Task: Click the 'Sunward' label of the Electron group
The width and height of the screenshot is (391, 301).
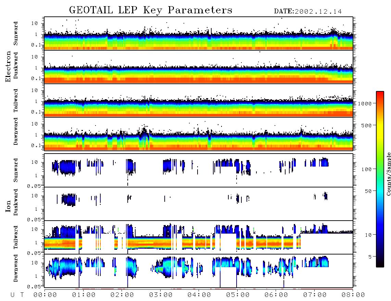Action: click(x=16, y=33)
